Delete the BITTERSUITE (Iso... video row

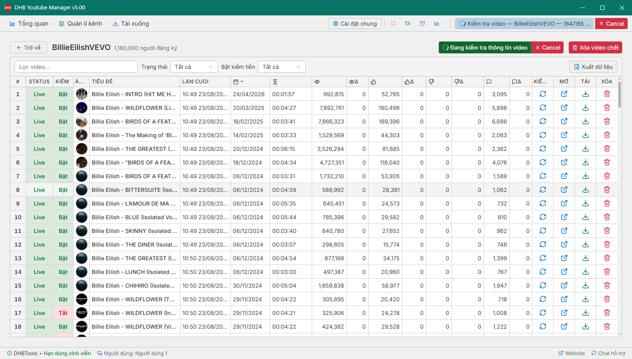607,190
